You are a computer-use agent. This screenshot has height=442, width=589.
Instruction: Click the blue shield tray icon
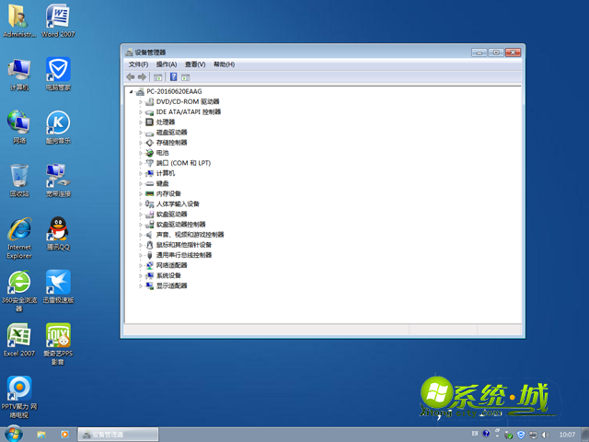(x=521, y=435)
